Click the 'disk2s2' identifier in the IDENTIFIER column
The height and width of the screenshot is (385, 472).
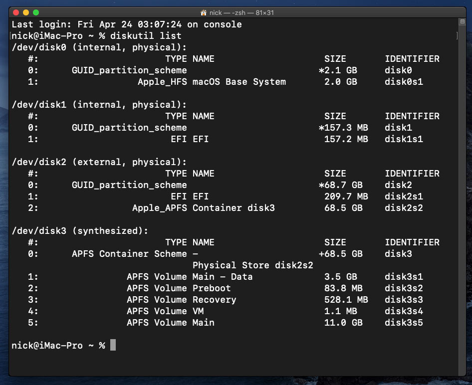pyautogui.click(x=404, y=208)
